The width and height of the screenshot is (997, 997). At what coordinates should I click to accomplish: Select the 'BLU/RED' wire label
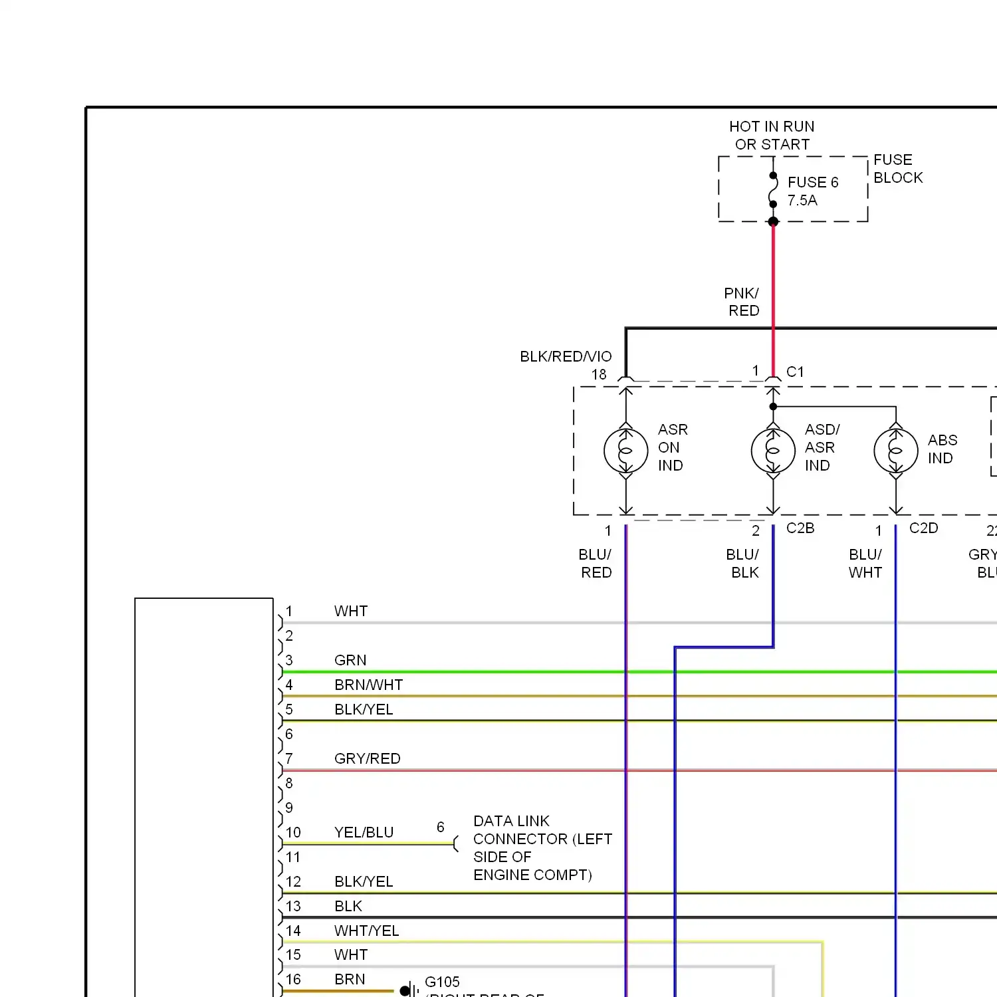click(x=595, y=564)
